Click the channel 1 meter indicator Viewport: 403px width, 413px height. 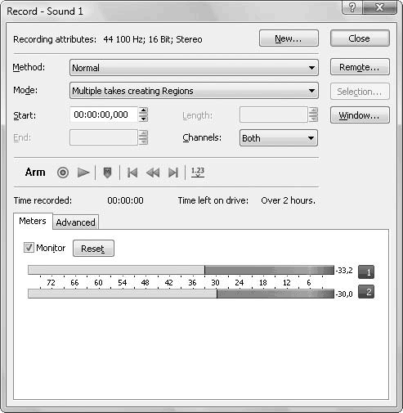tap(366, 272)
